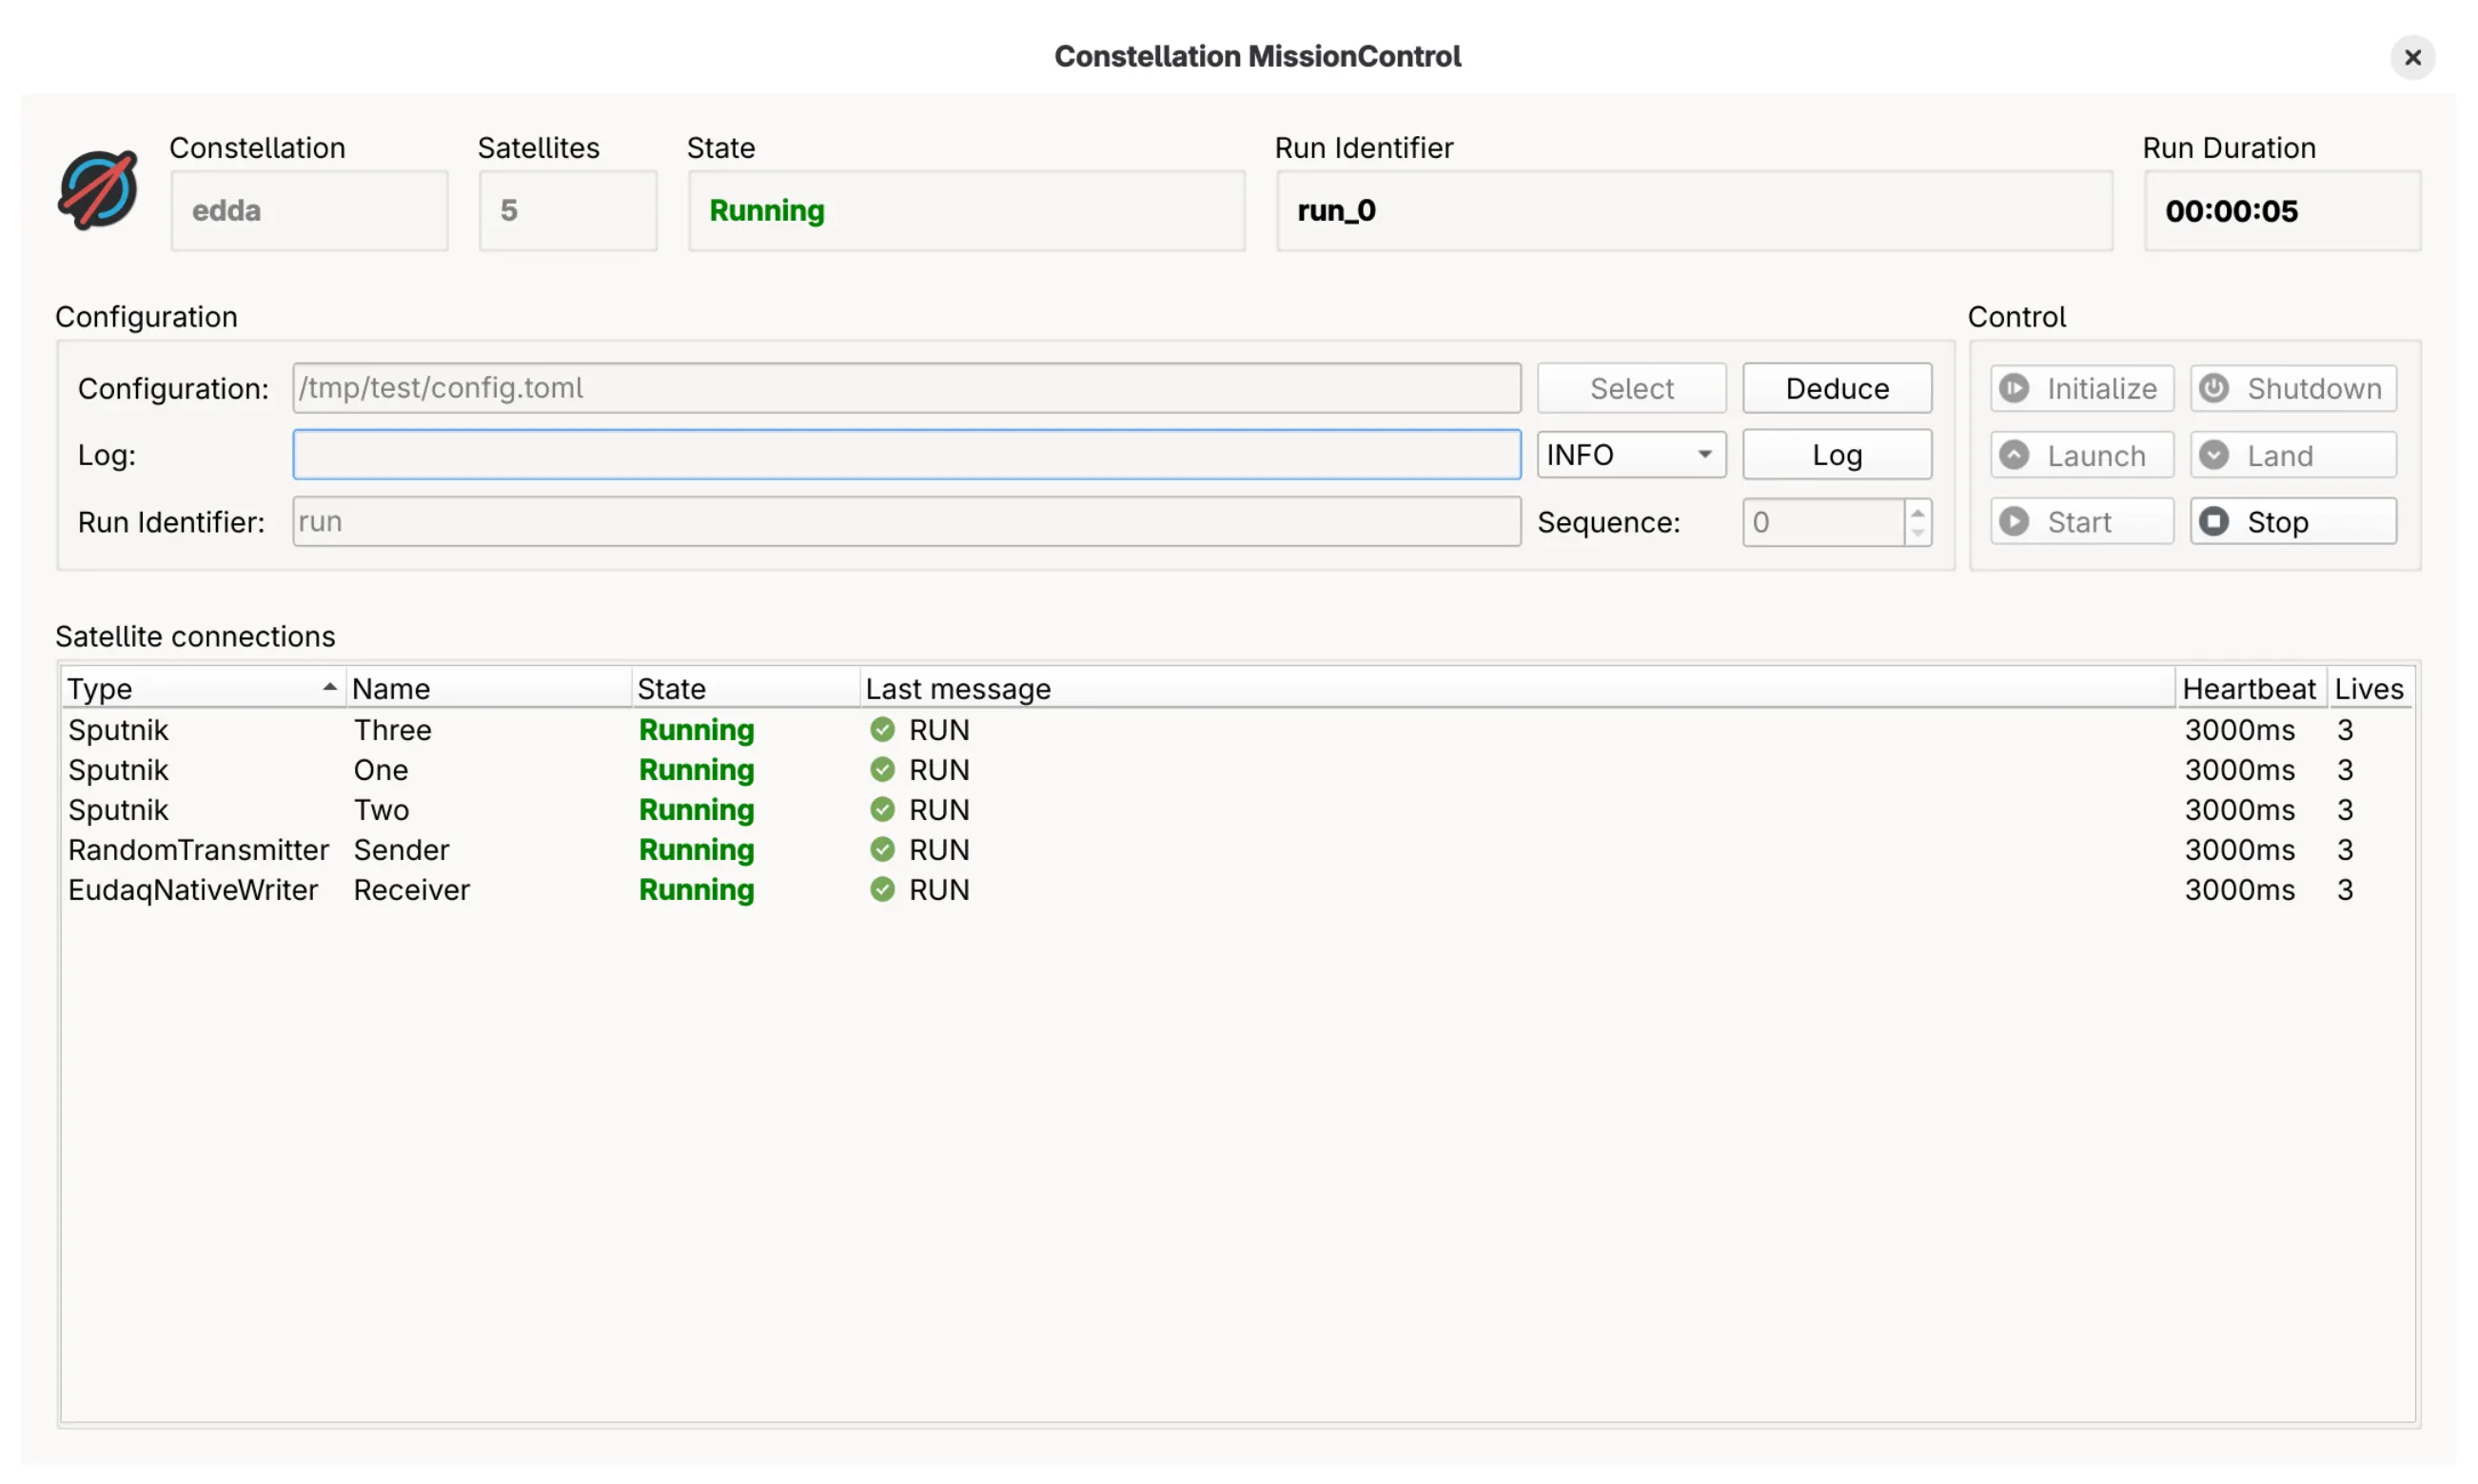The height and width of the screenshot is (1484, 2478).
Task: Click the Satellites count field showing 5
Action: click(x=567, y=210)
